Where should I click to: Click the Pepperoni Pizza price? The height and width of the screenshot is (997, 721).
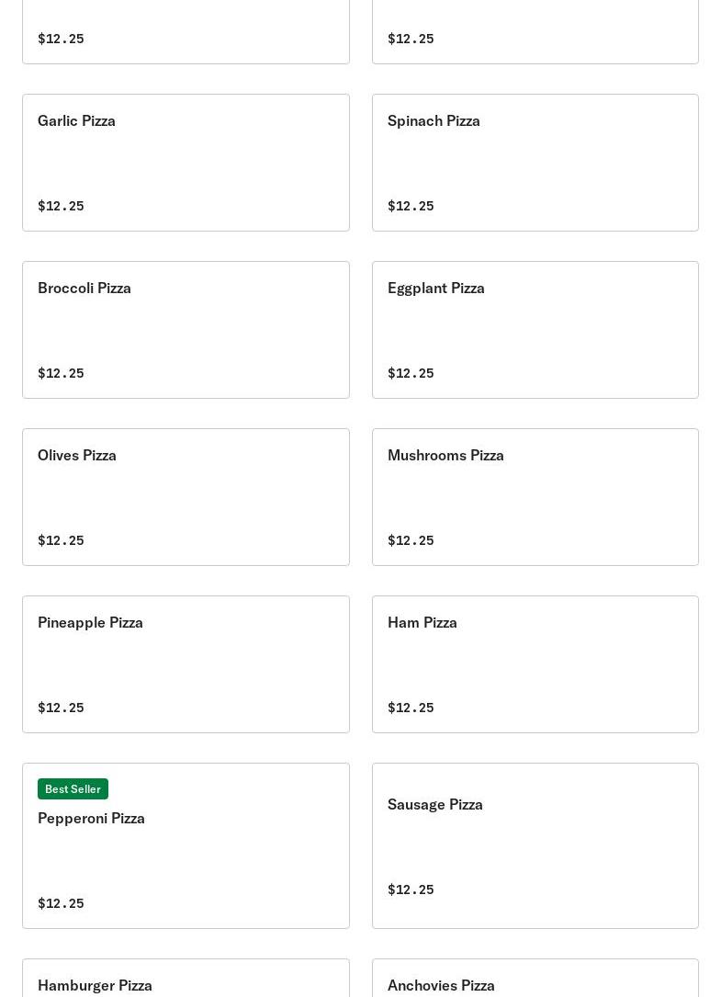tap(61, 903)
